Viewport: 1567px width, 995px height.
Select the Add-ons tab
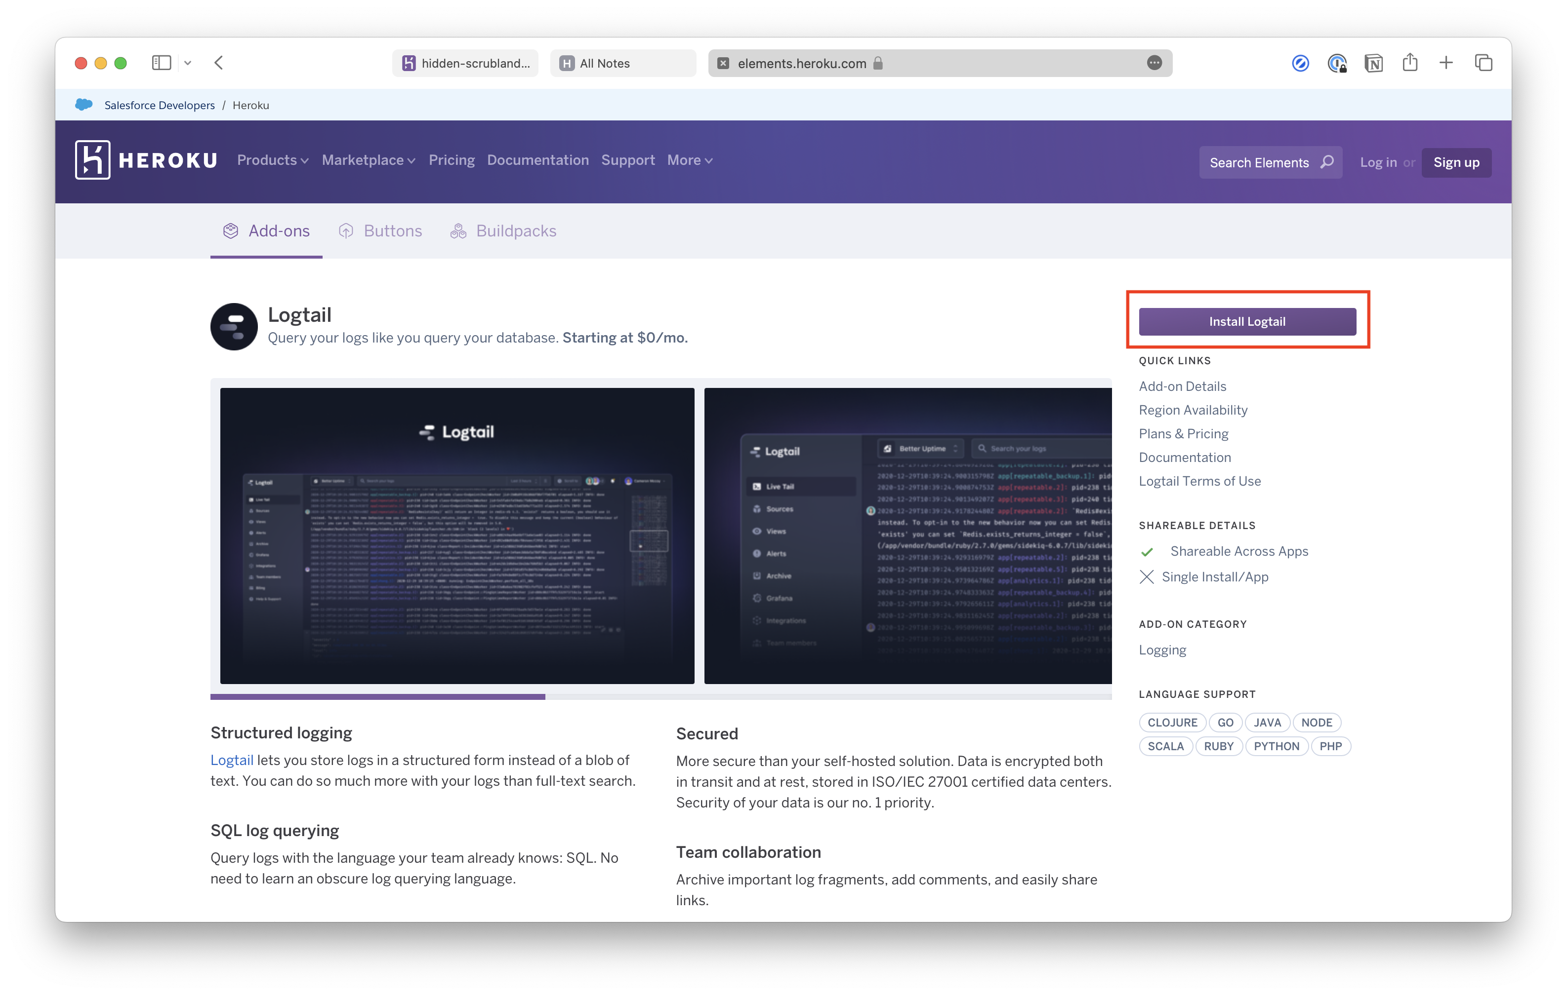(266, 231)
